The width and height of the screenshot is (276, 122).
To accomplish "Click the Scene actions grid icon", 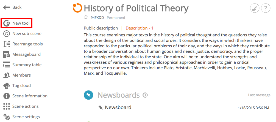I will tap(7, 106).
